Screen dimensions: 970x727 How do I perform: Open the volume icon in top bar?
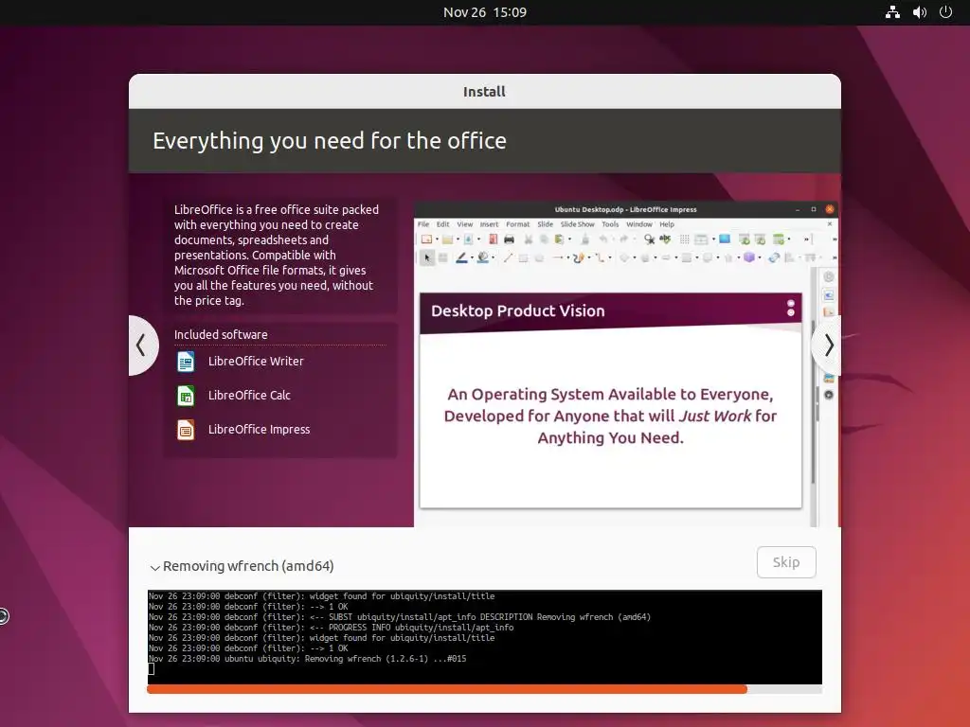click(x=919, y=12)
